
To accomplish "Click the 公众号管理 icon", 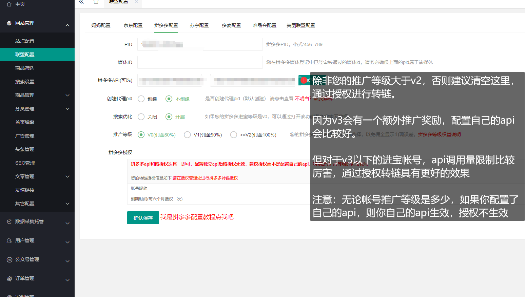I will 9,259.
